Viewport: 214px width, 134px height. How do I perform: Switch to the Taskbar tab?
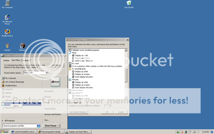6,60
